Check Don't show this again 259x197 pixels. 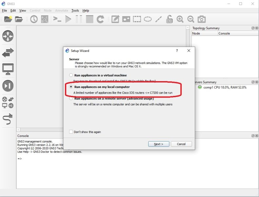[71, 132]
